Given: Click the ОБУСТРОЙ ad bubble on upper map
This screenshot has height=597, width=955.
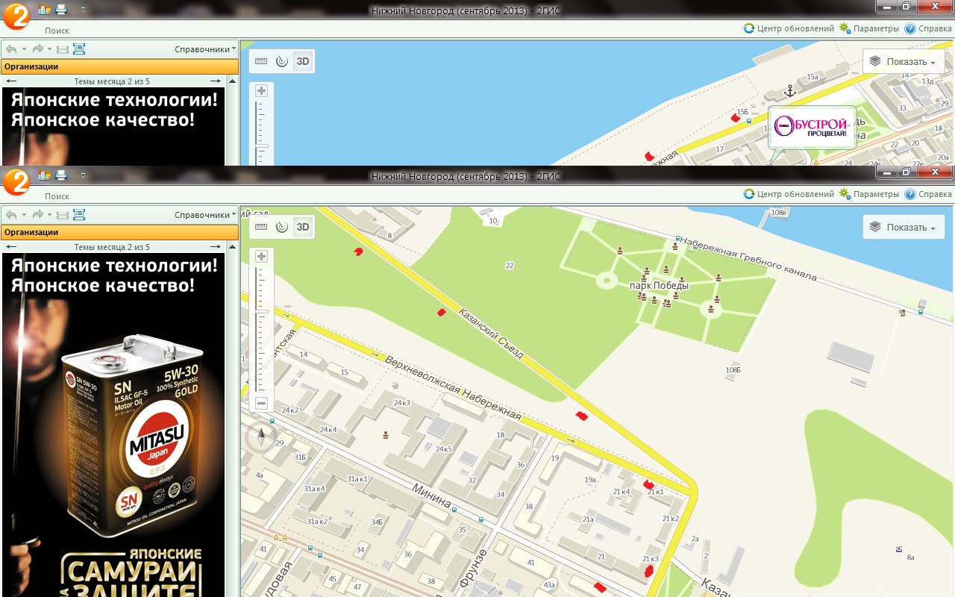Looking at the screenshot, I should coord(812,127).
